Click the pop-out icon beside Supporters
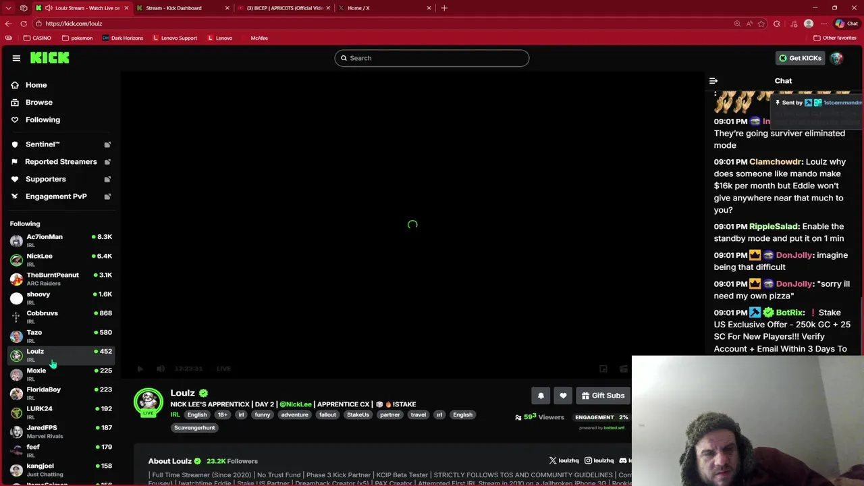The image size is (864, 486). click(x=107, y=180)
